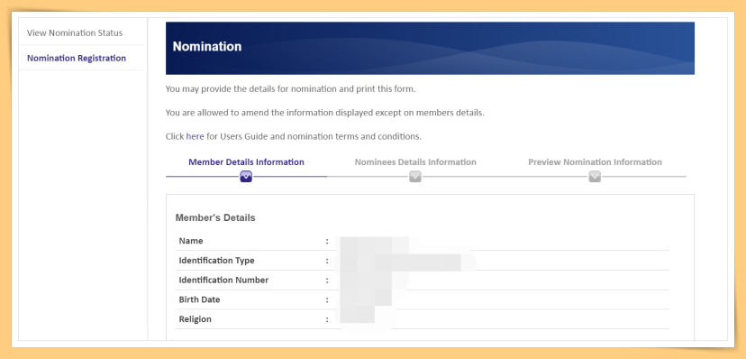Click the text about amending information
This screenshot has width=746, height=359.
(325, 114)
